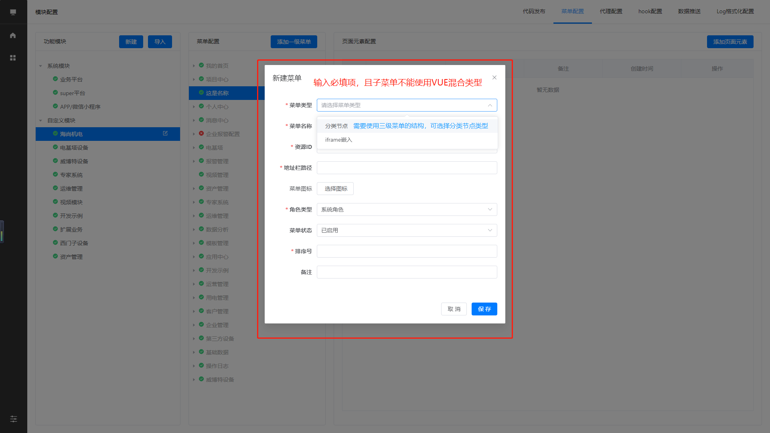Collapse the 系统模块 tree node

(41, 66)
